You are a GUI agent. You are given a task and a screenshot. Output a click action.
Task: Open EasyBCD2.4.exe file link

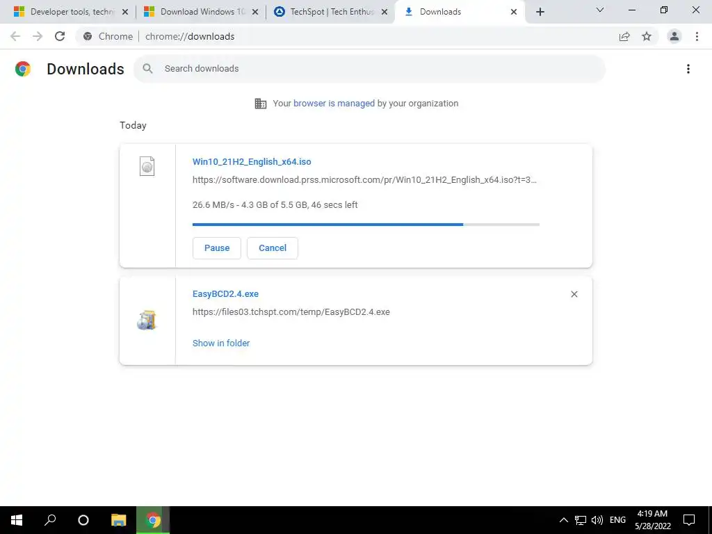click(225, 294)
